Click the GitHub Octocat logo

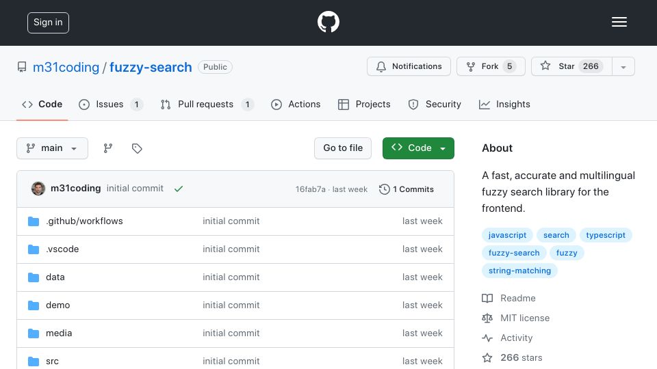(x=328, y=22)
